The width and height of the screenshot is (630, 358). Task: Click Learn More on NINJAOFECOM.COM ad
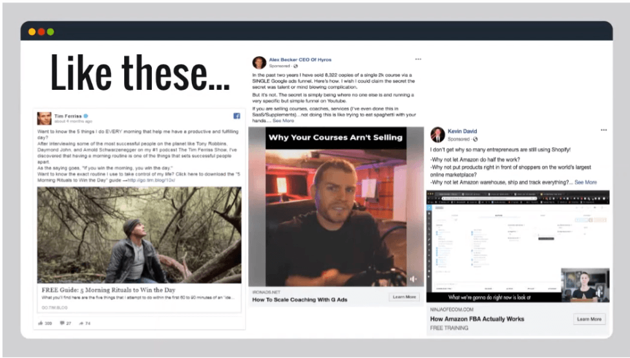(589, 319)
